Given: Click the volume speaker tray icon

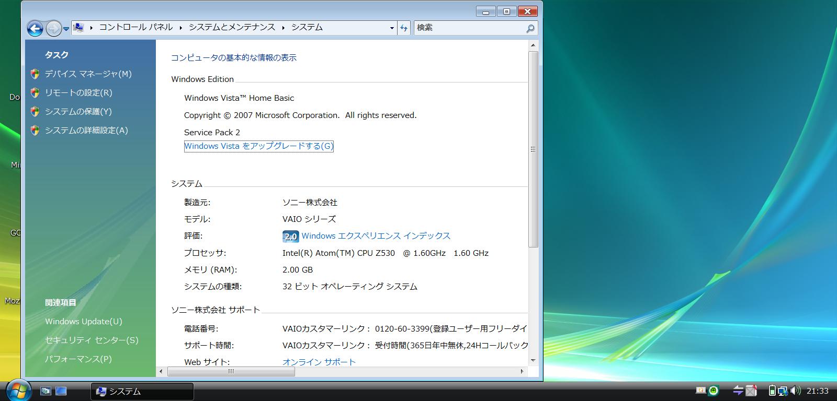Looking at the screenshot, I should click(796, 391).
